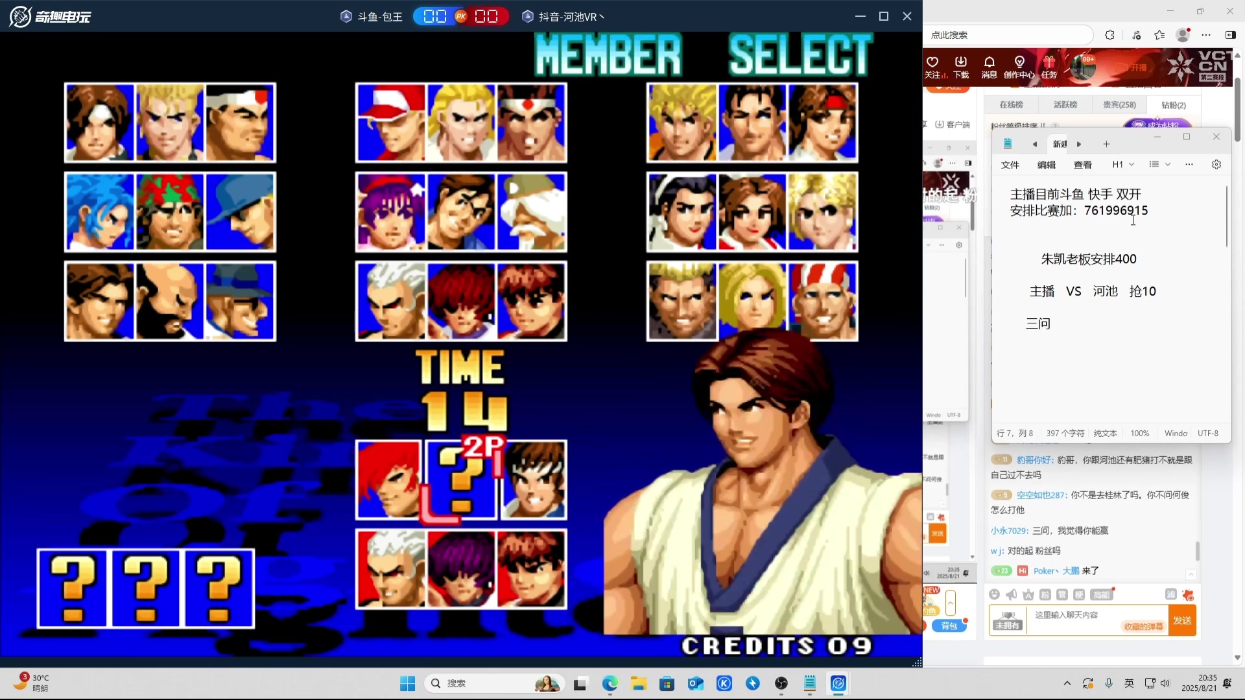Toggle the browser sidebar panel icon
Viewport: 1245px width, 700px height.
tap(1230, 35)
